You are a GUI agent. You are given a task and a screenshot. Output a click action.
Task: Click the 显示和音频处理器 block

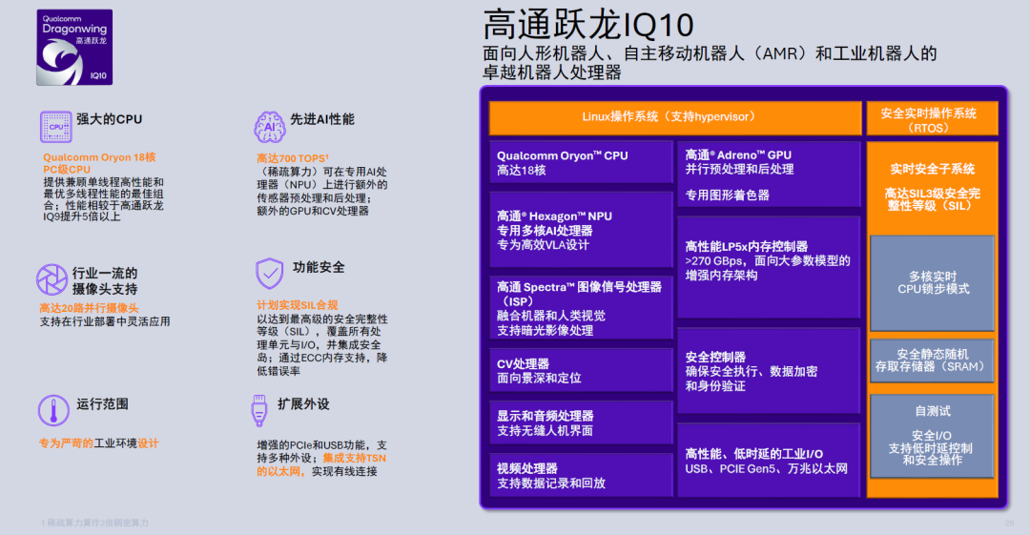pos(581,423)
